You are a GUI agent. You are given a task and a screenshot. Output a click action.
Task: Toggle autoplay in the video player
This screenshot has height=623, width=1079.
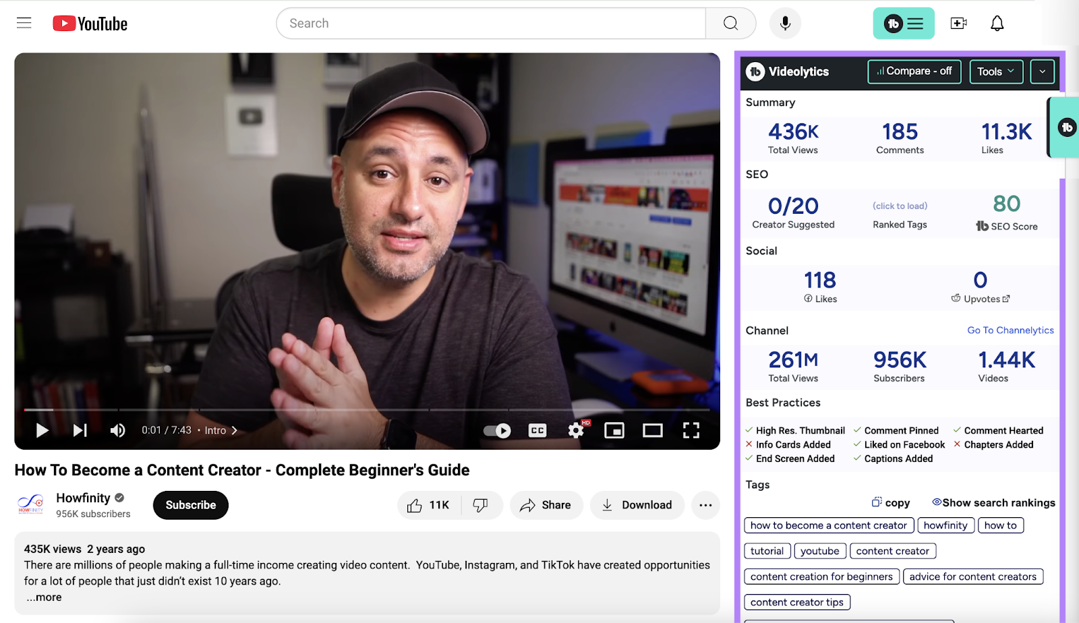tap(496, 430)
